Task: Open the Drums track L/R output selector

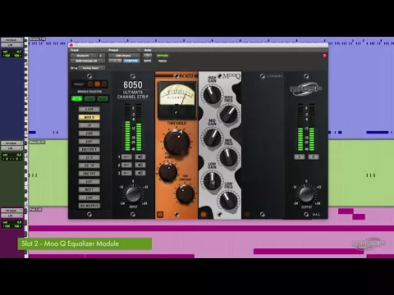Action: [11, 45]
